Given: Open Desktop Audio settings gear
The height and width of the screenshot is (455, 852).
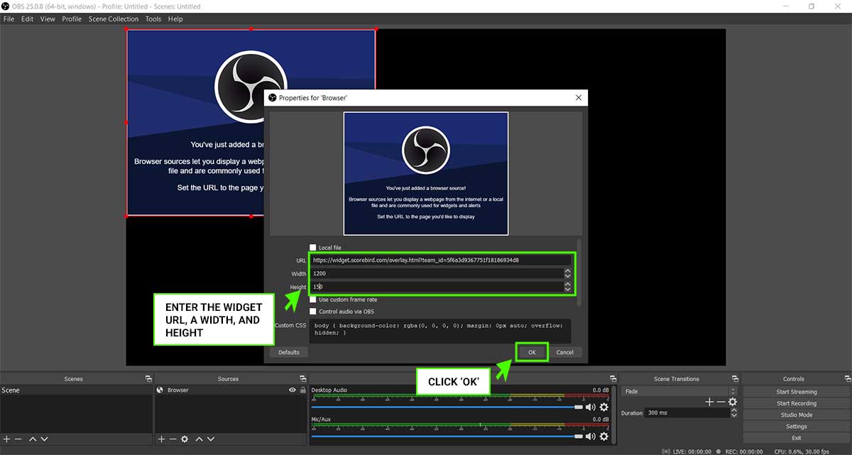Looking at the screenshot, I should click(604, 407).
